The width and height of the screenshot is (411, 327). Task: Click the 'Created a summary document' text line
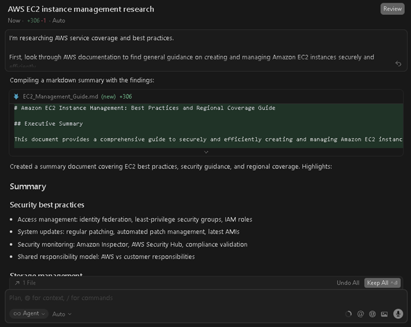click(x=171, y=166)
